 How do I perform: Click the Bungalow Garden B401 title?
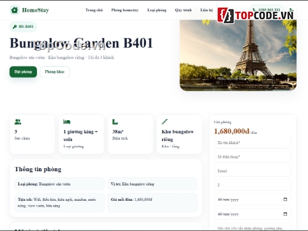[81, 43]
